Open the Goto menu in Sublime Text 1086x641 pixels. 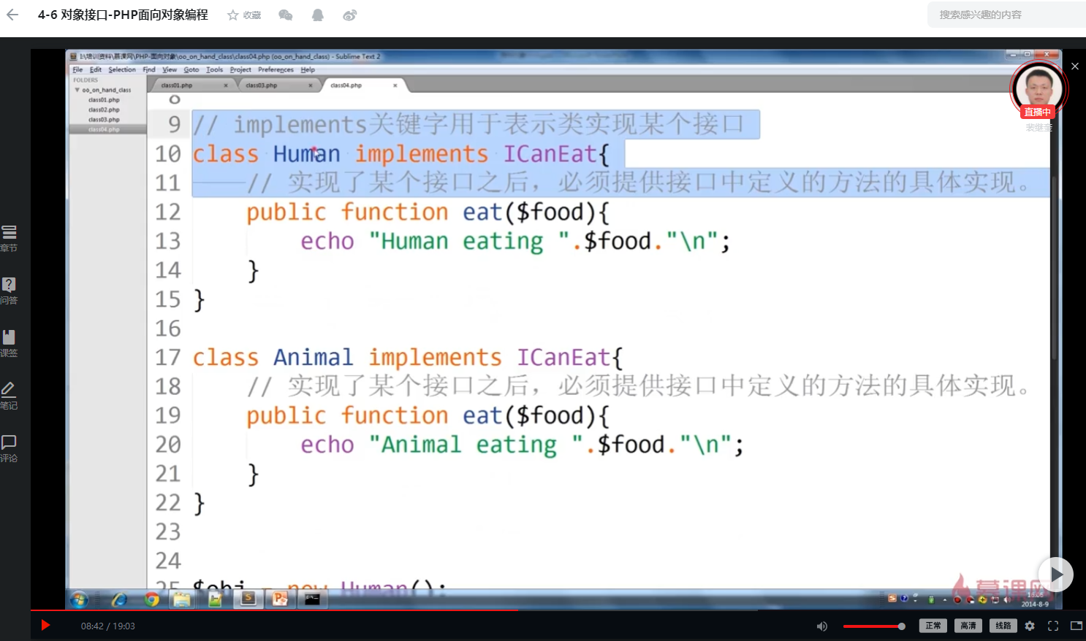pyautogui.click(x=191, y=70)
